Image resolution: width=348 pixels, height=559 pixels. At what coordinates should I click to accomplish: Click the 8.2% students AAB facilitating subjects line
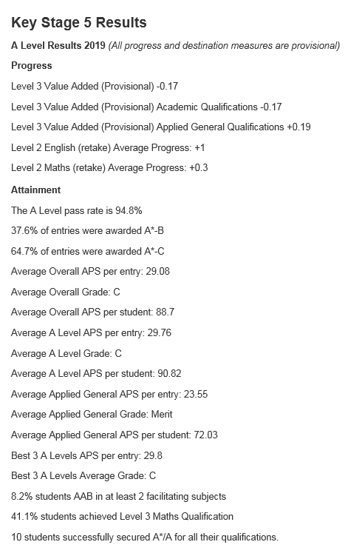(x=118, y=497)
